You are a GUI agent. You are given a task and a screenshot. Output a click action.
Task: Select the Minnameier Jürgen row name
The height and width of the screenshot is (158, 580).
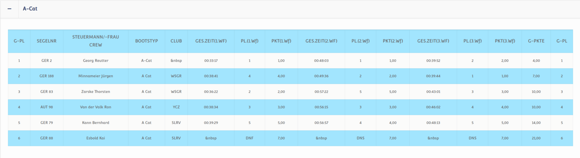pyautogui.click(x=95, y=76)
